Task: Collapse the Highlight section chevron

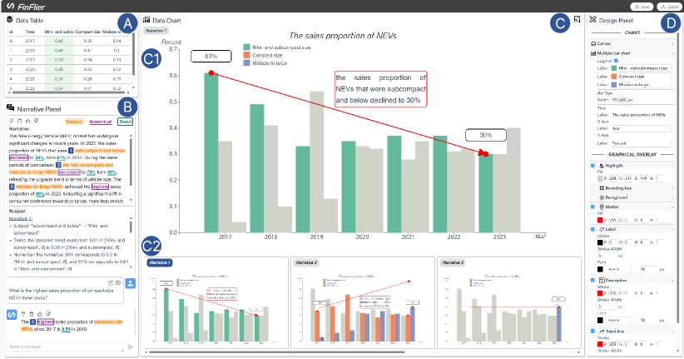Action: click(x=672, y=166)
